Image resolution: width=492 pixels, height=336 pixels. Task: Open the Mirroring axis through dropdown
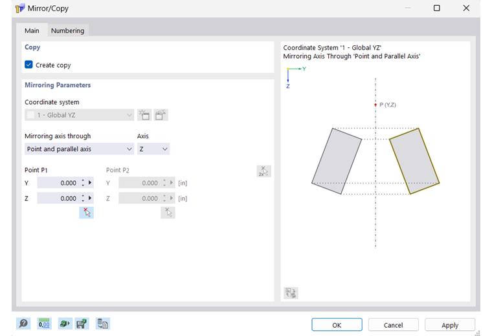[79, 149]
